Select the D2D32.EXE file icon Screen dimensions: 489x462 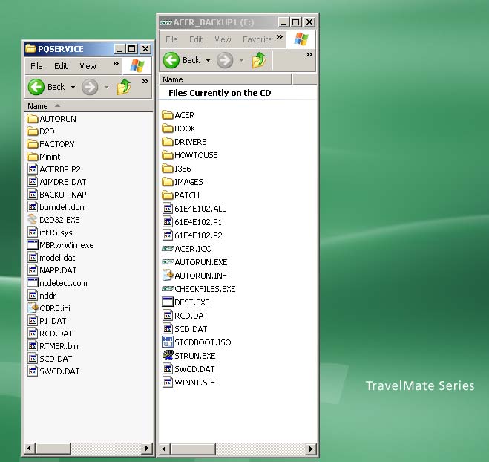pyautogui.click(x=32, y=219)
